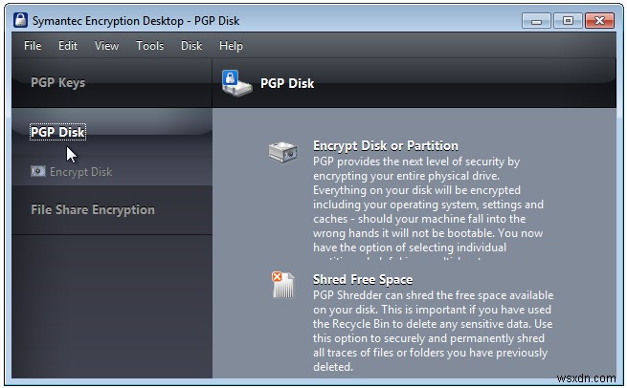The height and width of the screenshot is (388, 627).
Task: Click the small icon beside Encrypt Disk in sidebar
Action: [x=38, y=172]
